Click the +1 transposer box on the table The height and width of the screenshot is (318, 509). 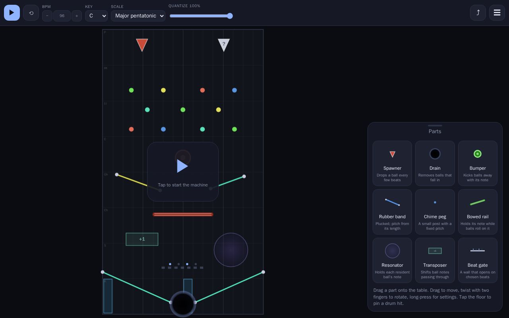coord(142,239)
